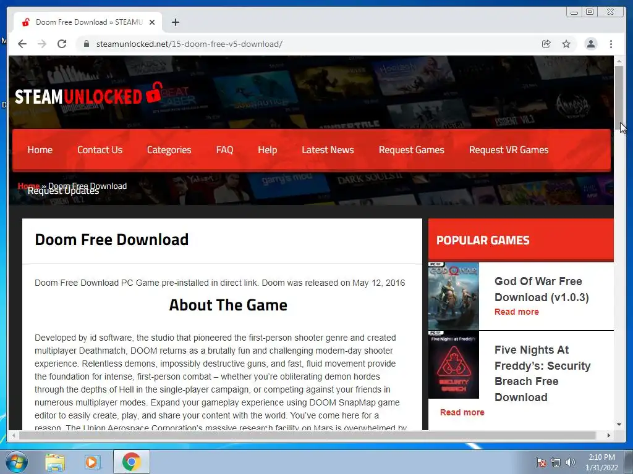Open Five Nights At Freddy's title link

tap(542, 373)
